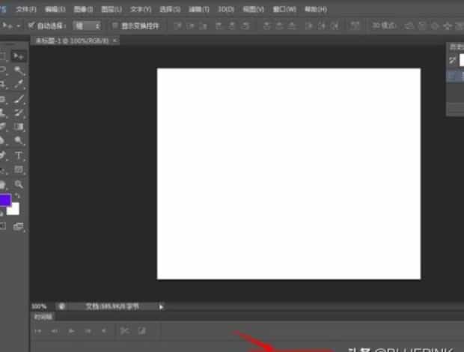Toggle Quick Mask mode icon
Screen dimensions: 464x352
coord(3,225)
